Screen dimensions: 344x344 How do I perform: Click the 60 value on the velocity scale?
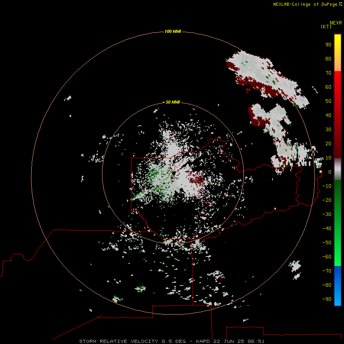pyautogui.click(x=328, y=87)
